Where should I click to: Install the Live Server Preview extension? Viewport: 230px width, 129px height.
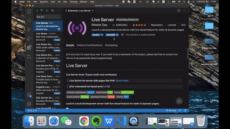point(57,72)
